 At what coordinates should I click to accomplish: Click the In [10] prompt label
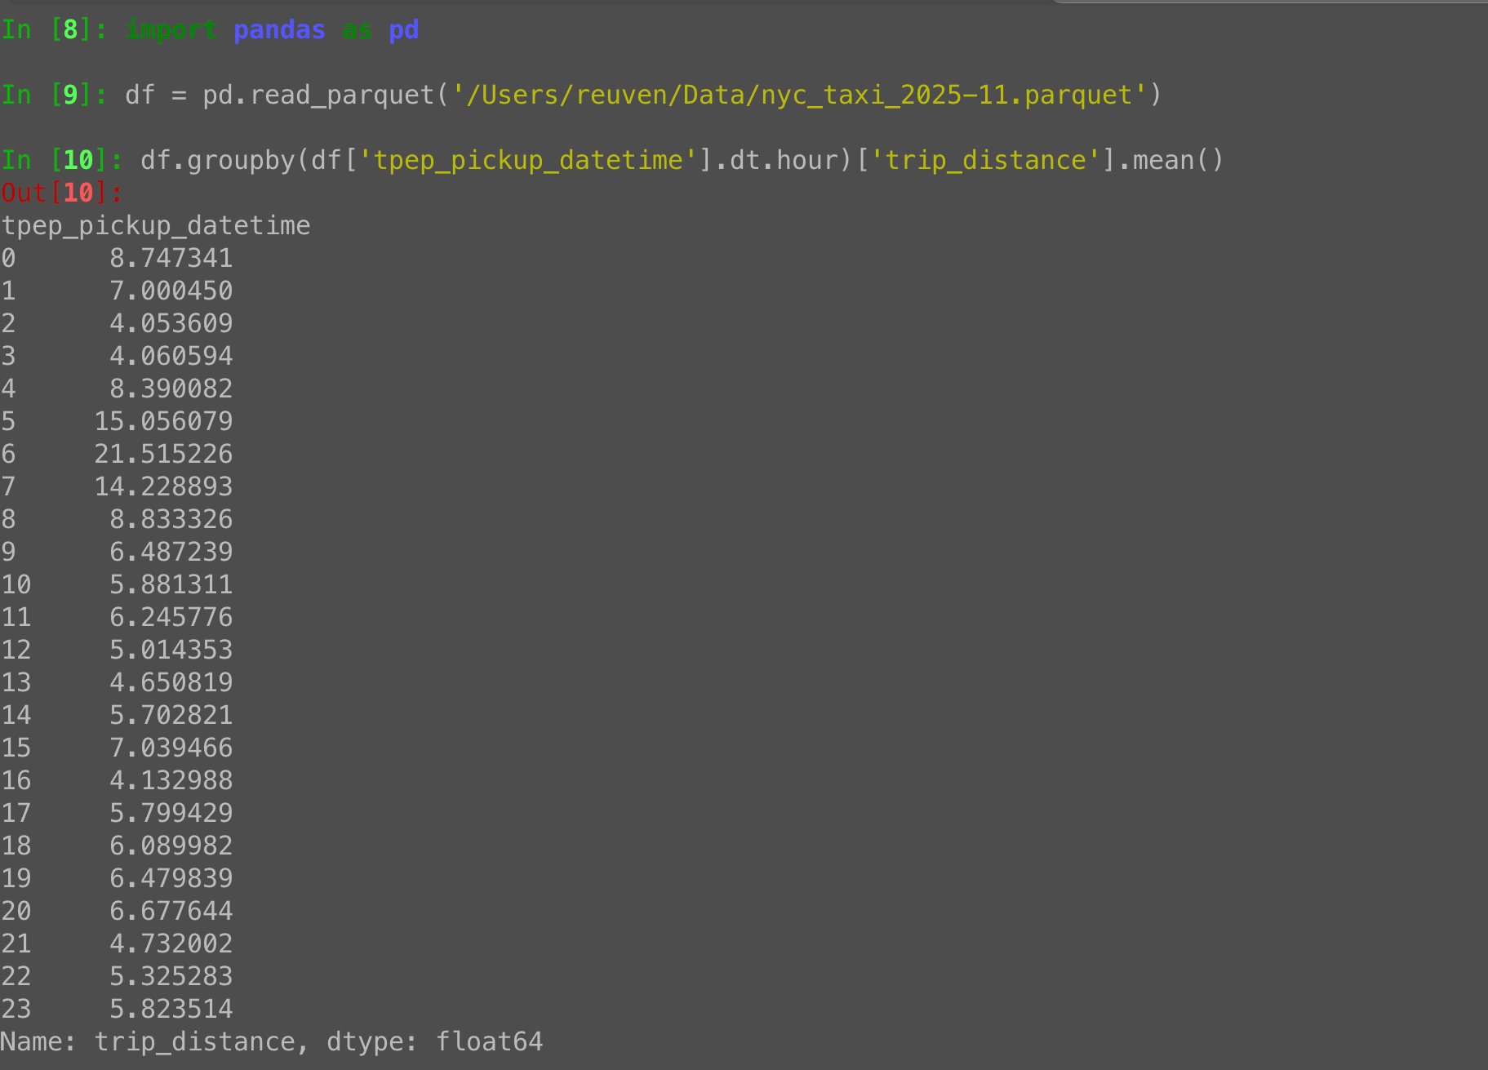(62, 161)
